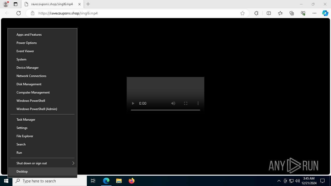Open Task View on taskbar
This screenshot has height=186, width=331.
93,181
